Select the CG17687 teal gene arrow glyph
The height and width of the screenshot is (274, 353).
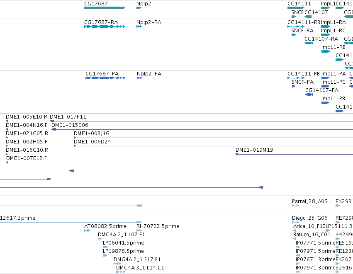click(105, 8)
